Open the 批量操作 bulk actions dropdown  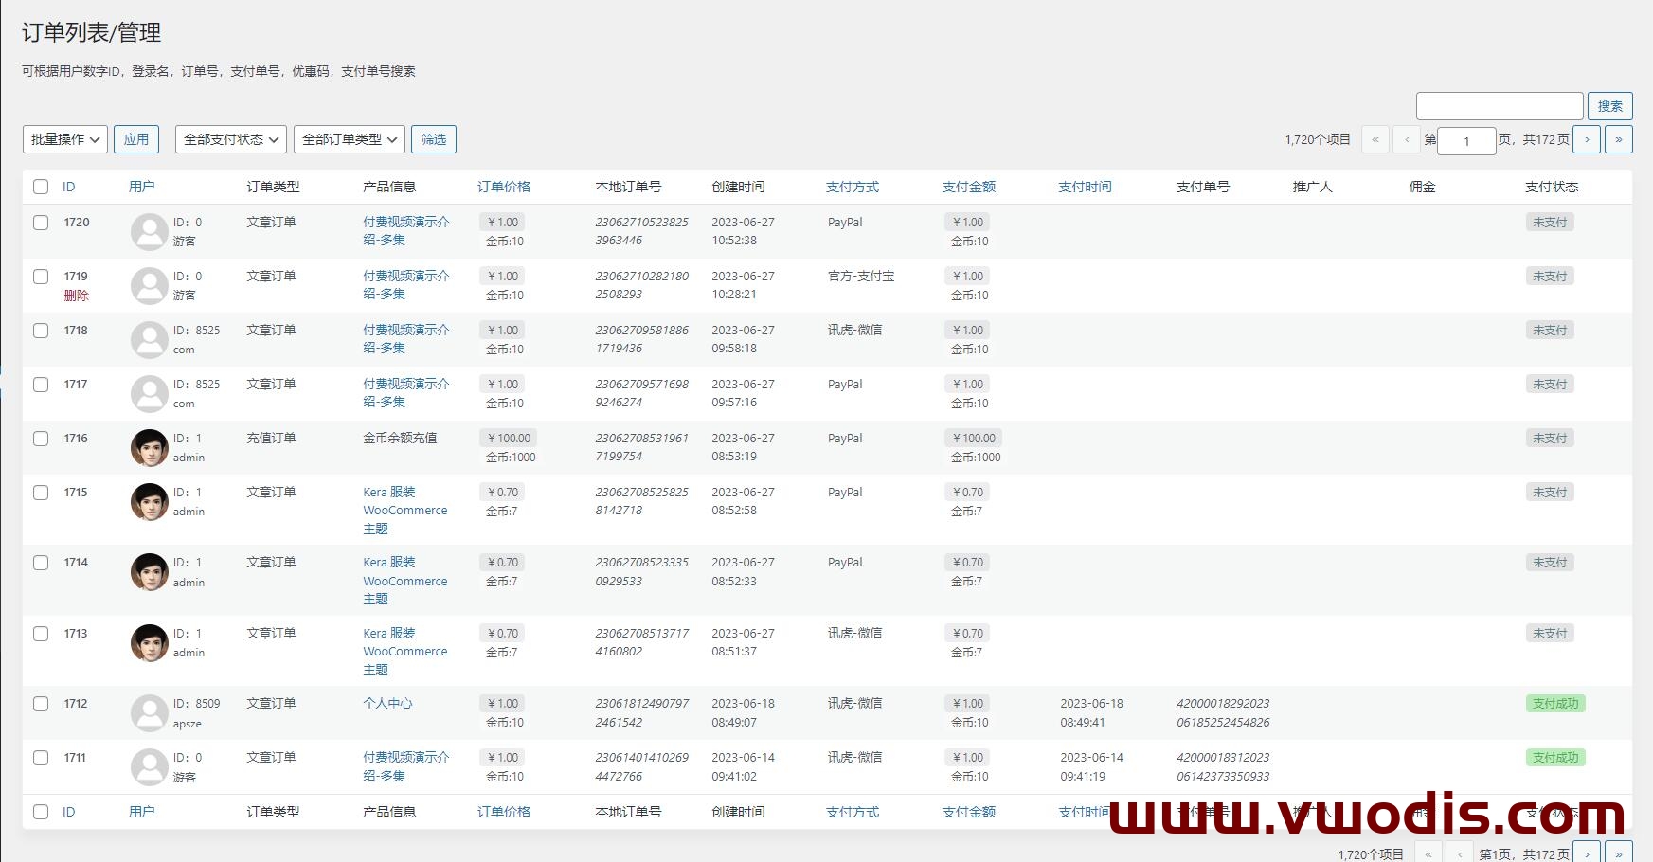point(64,138)
